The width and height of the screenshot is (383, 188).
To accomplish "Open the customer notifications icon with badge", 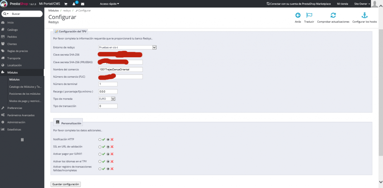I will point(75,4).
